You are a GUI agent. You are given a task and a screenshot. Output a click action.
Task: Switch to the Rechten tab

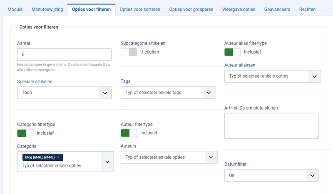307,9
